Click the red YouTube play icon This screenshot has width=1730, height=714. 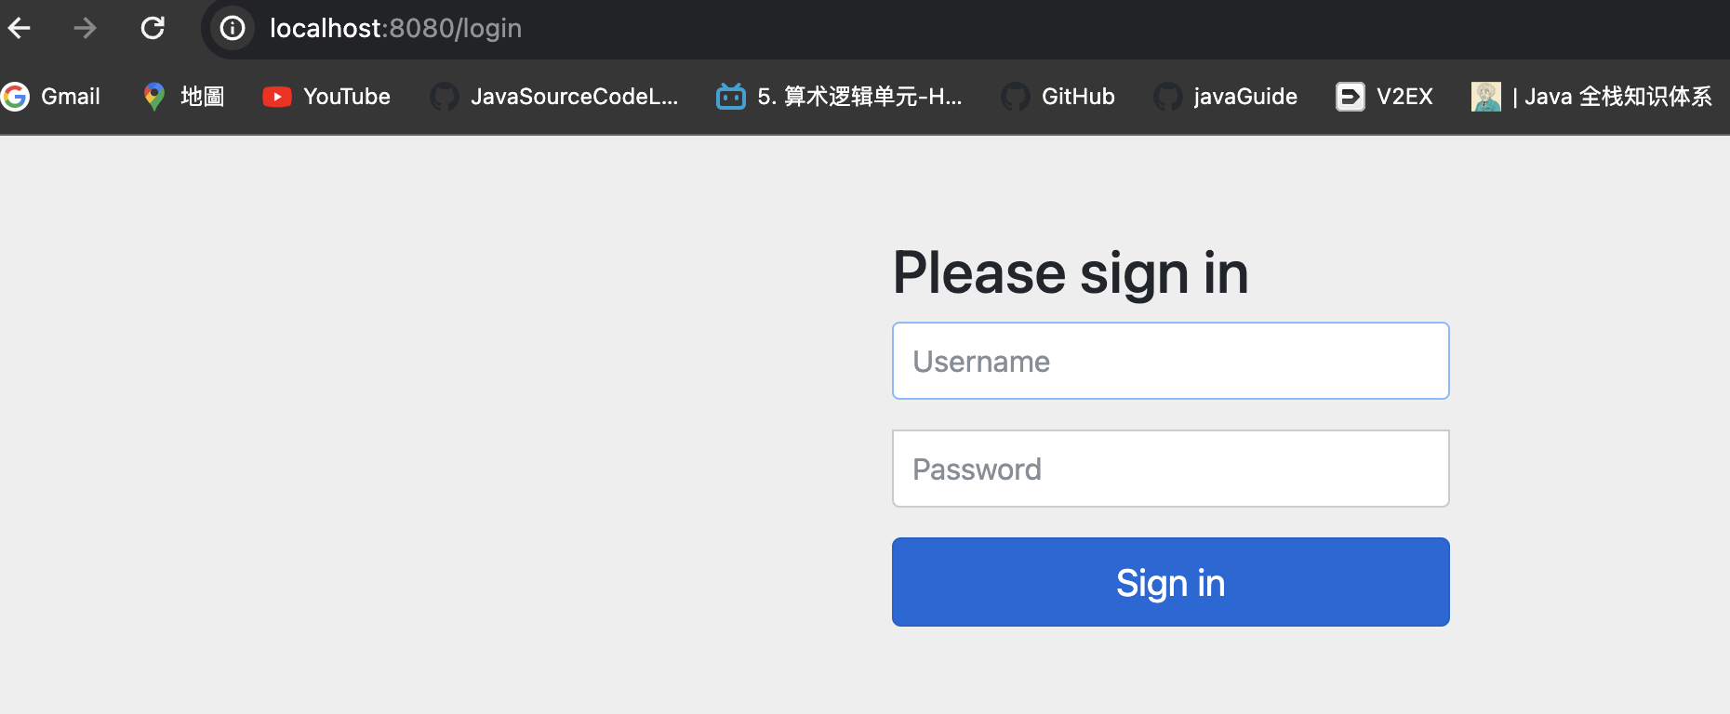(x=276, y=97)
